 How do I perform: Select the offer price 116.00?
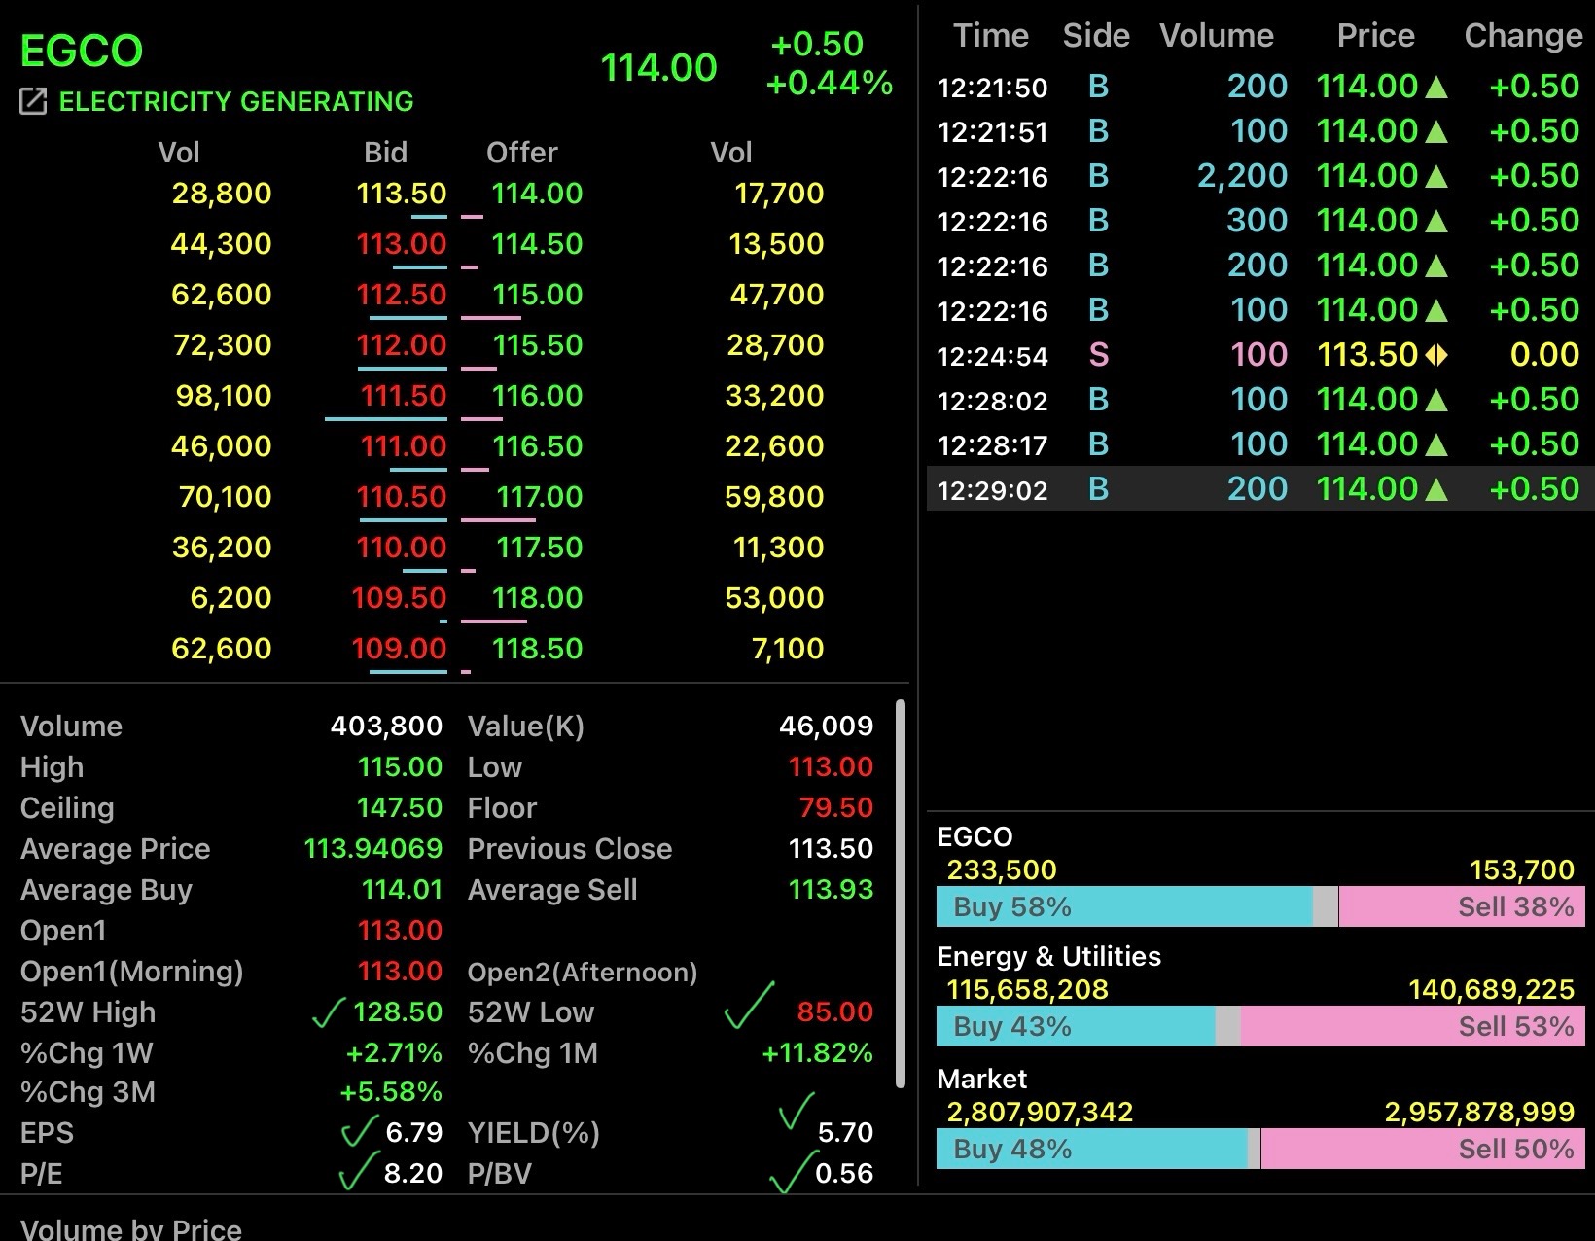[537, 396]
